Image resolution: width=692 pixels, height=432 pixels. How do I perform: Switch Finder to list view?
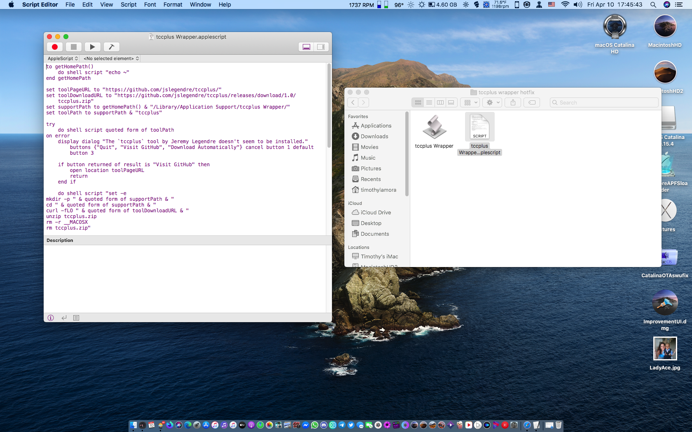[x=429, y=102]
